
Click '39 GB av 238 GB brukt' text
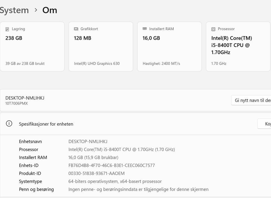(25, 63)
